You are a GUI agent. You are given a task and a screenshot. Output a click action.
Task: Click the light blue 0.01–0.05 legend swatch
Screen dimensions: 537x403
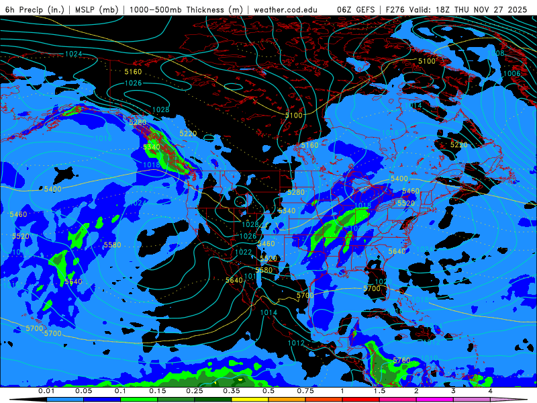point(65,400)
